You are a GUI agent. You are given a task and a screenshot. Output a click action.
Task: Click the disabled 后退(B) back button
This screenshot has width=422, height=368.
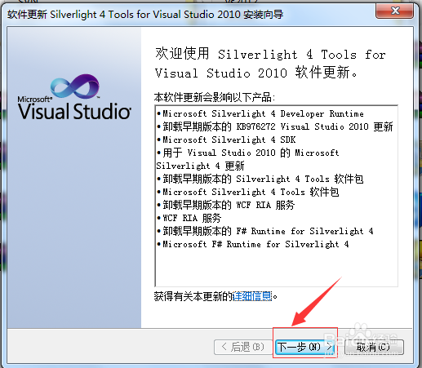[x=243, y=347]
